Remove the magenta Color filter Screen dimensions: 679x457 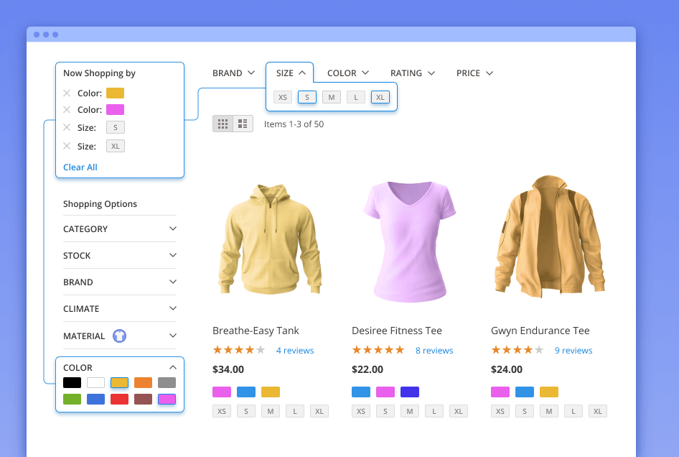pyautogui.click(x=66, y=109)
